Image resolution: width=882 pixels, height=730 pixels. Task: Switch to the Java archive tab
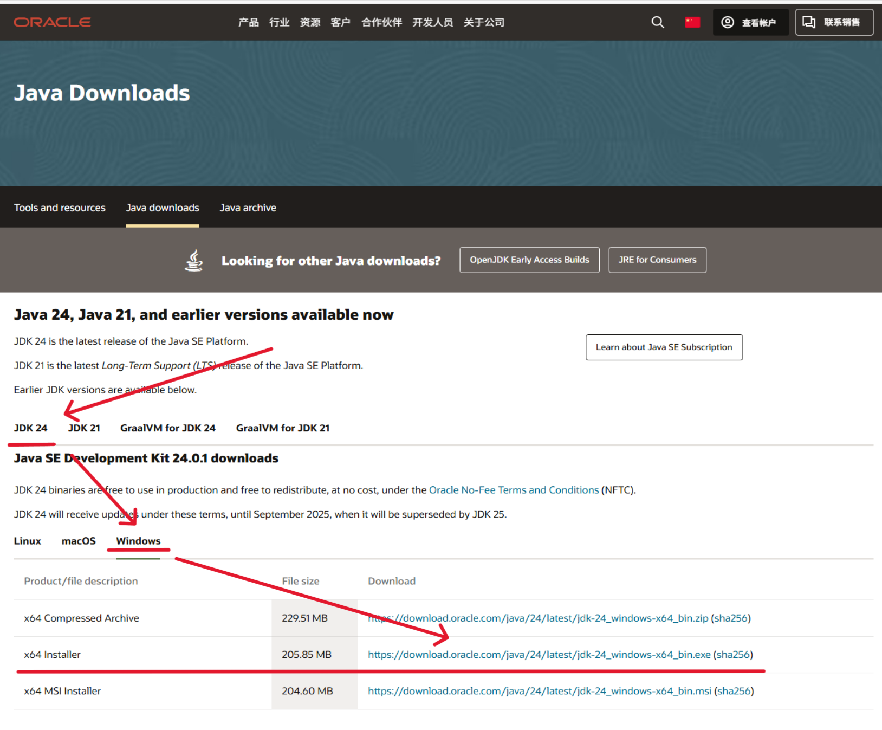pyautogui.click(x=248, y=208)
